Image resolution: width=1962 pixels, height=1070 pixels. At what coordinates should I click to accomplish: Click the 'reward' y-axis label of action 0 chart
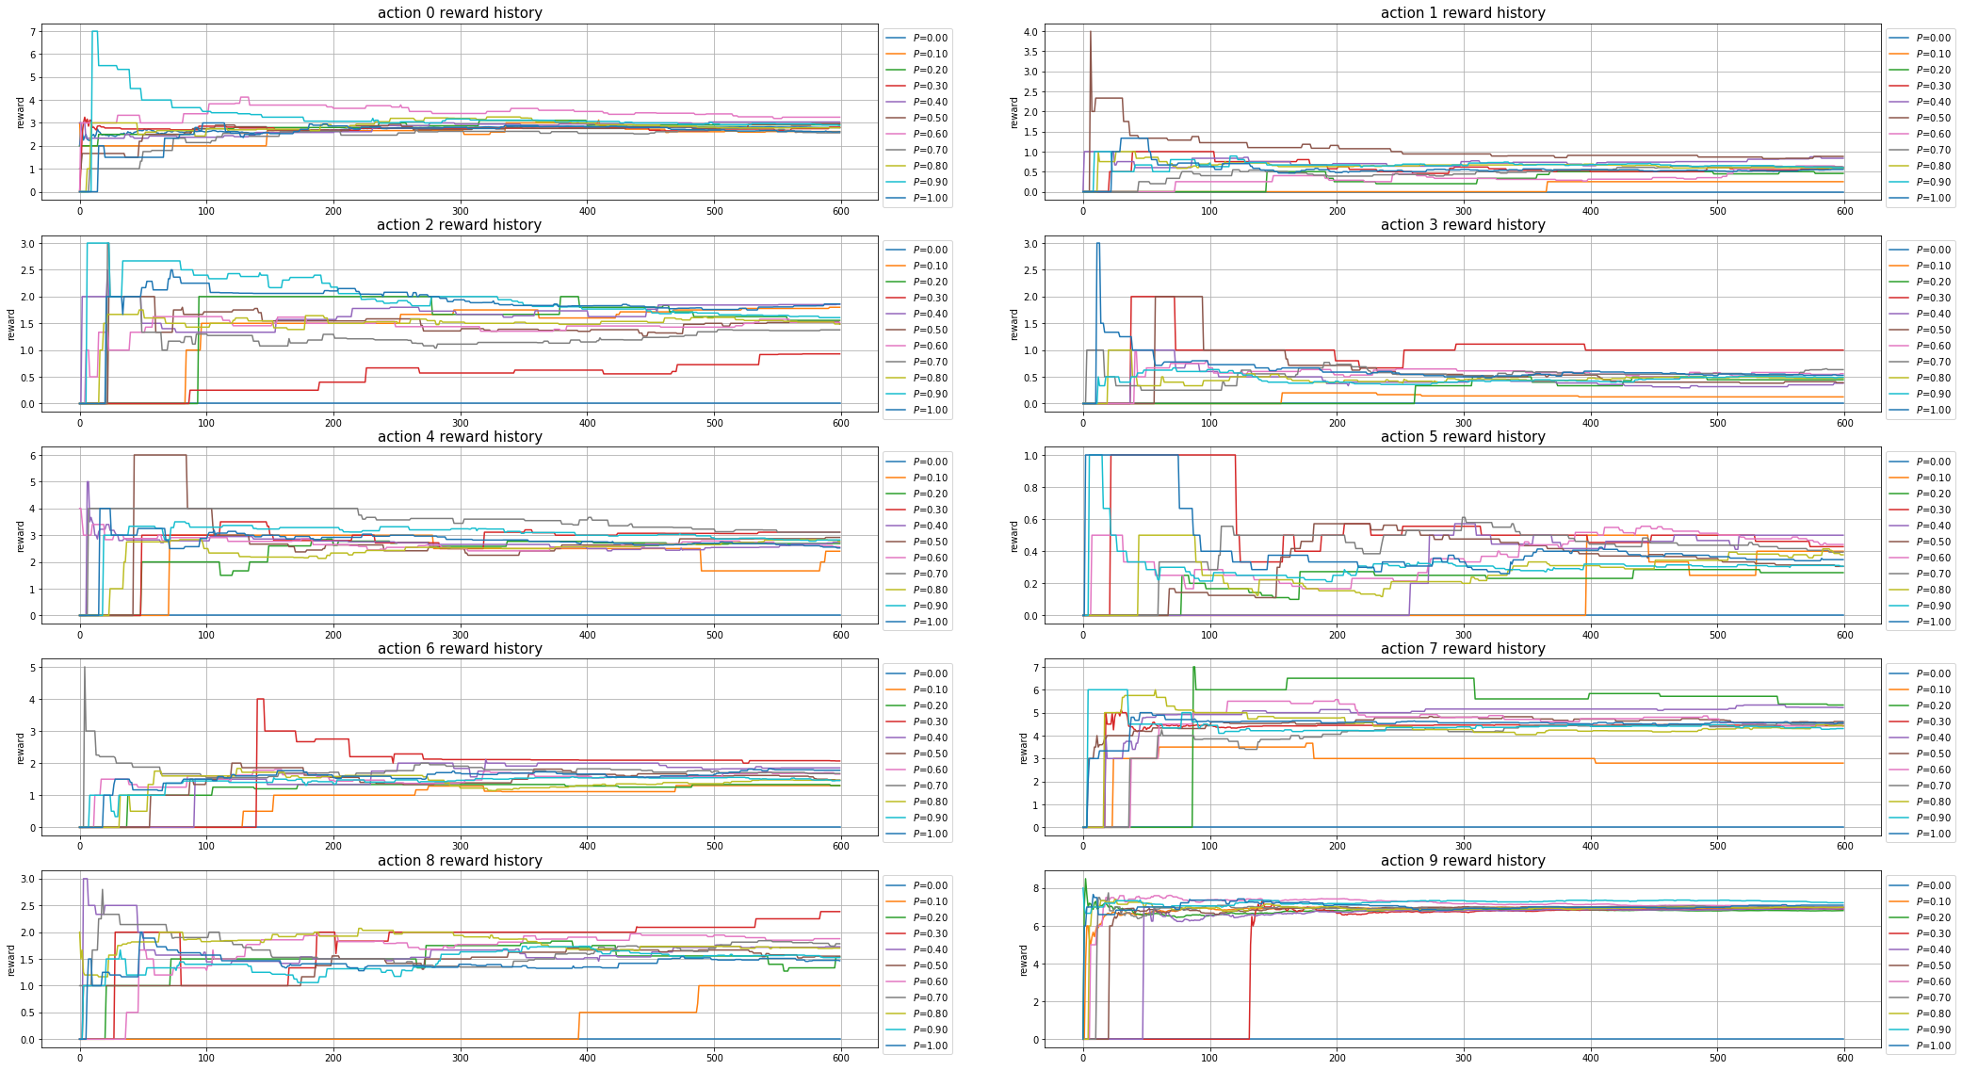point(21,112)
